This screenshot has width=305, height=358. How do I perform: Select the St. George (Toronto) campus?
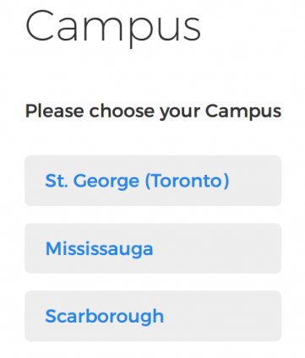(x=153, y=181)
